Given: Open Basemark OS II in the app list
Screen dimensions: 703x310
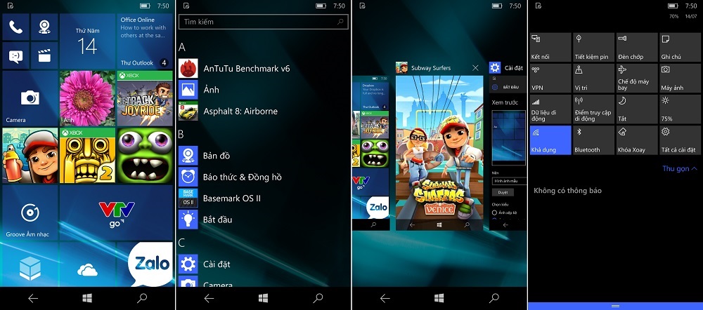Looking at the screenshot, I should point(263,198).
